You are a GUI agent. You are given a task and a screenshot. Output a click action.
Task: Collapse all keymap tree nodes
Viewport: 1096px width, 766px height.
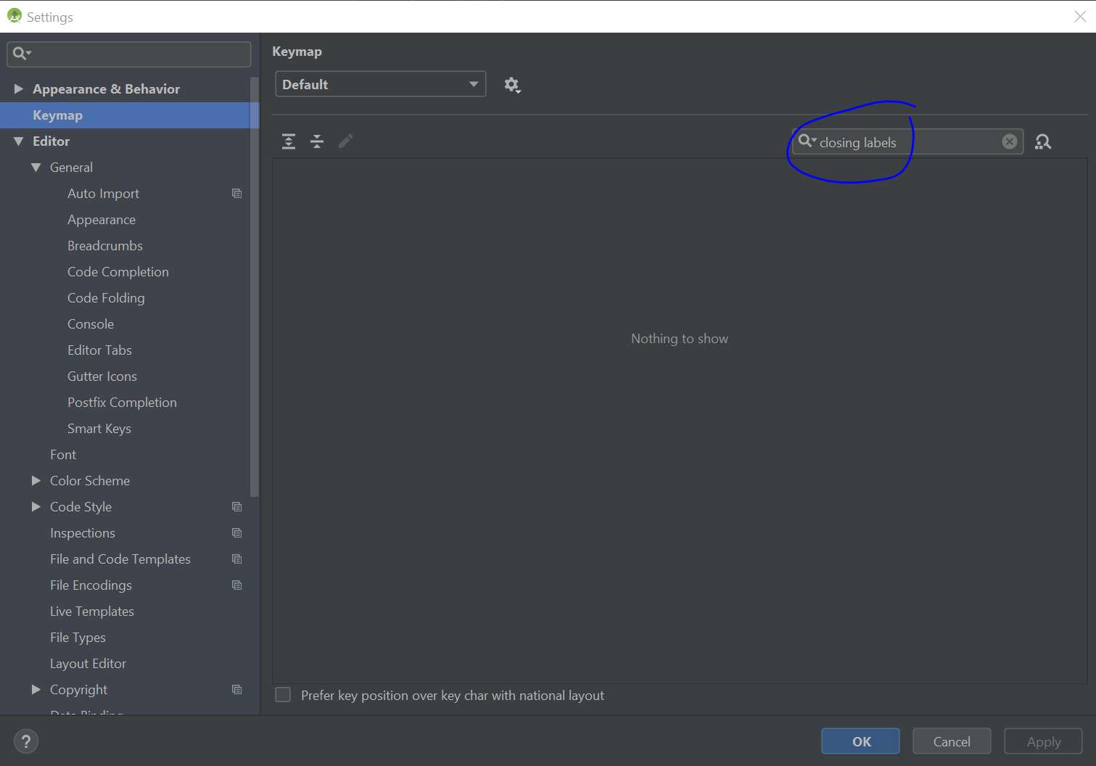pos(317,141)
